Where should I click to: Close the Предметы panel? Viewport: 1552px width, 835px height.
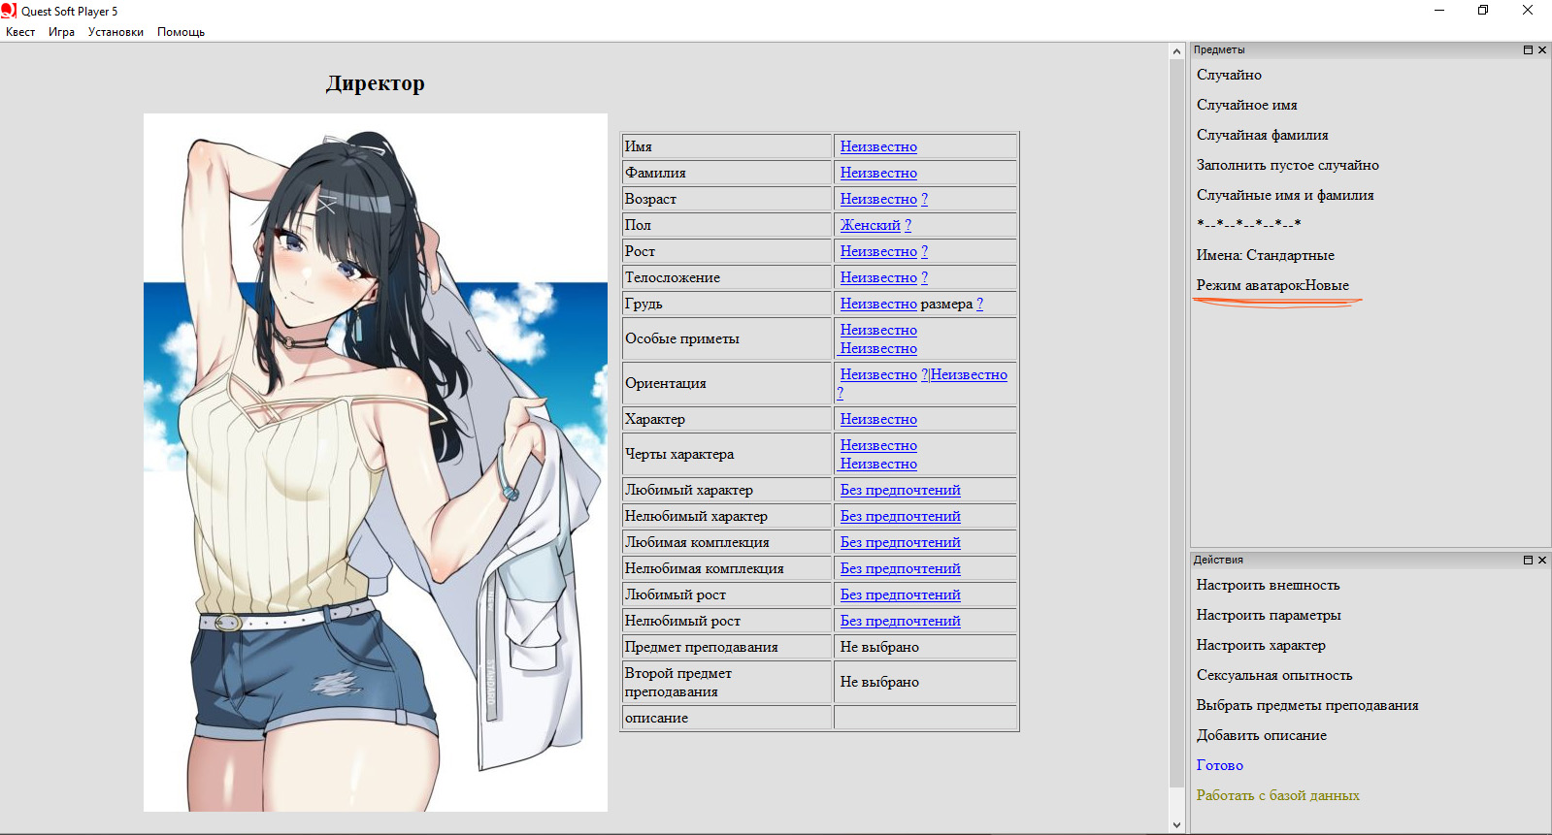(x=1542, y=49)
